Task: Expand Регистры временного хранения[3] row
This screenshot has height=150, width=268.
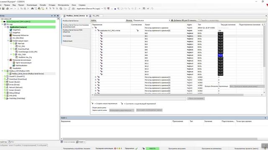Action: [95, 82]
